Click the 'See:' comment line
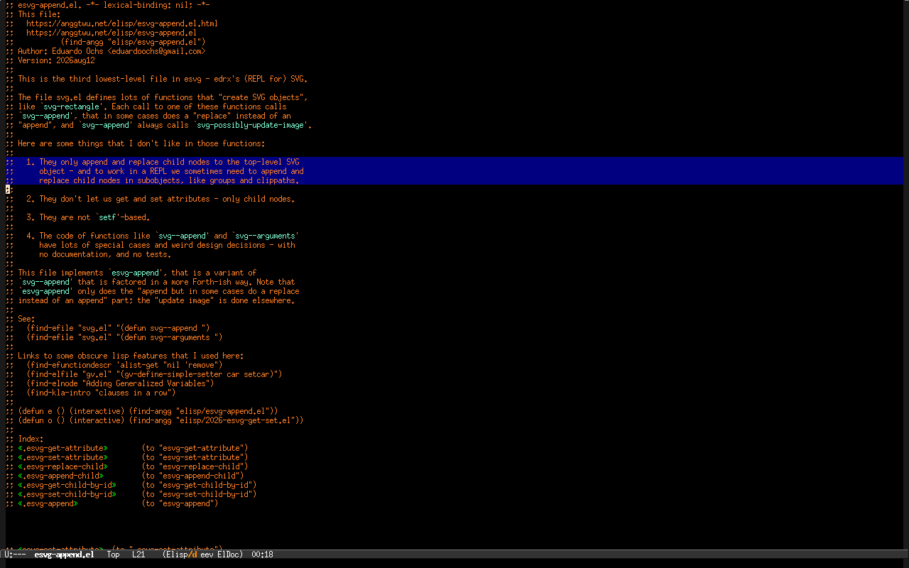The height and width of the screenshot is (568, 909). tap(26, 319)
